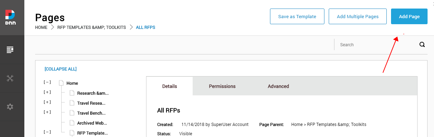Focus the Search pages input field

(376, 45)
